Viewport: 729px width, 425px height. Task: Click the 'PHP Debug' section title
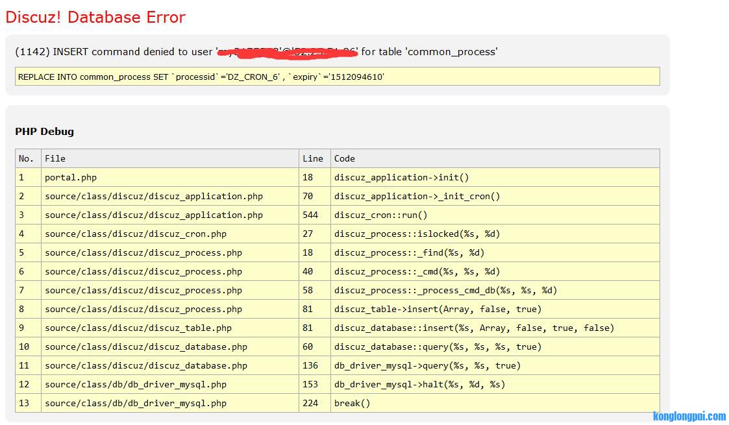[x=45, y=132]
